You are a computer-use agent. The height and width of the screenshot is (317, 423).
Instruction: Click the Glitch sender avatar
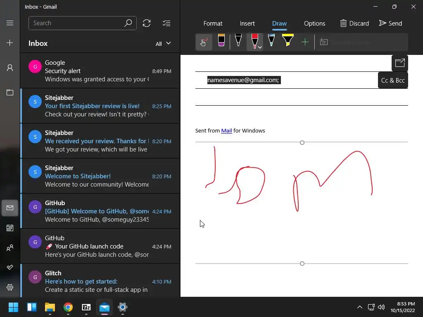[35, 277]
